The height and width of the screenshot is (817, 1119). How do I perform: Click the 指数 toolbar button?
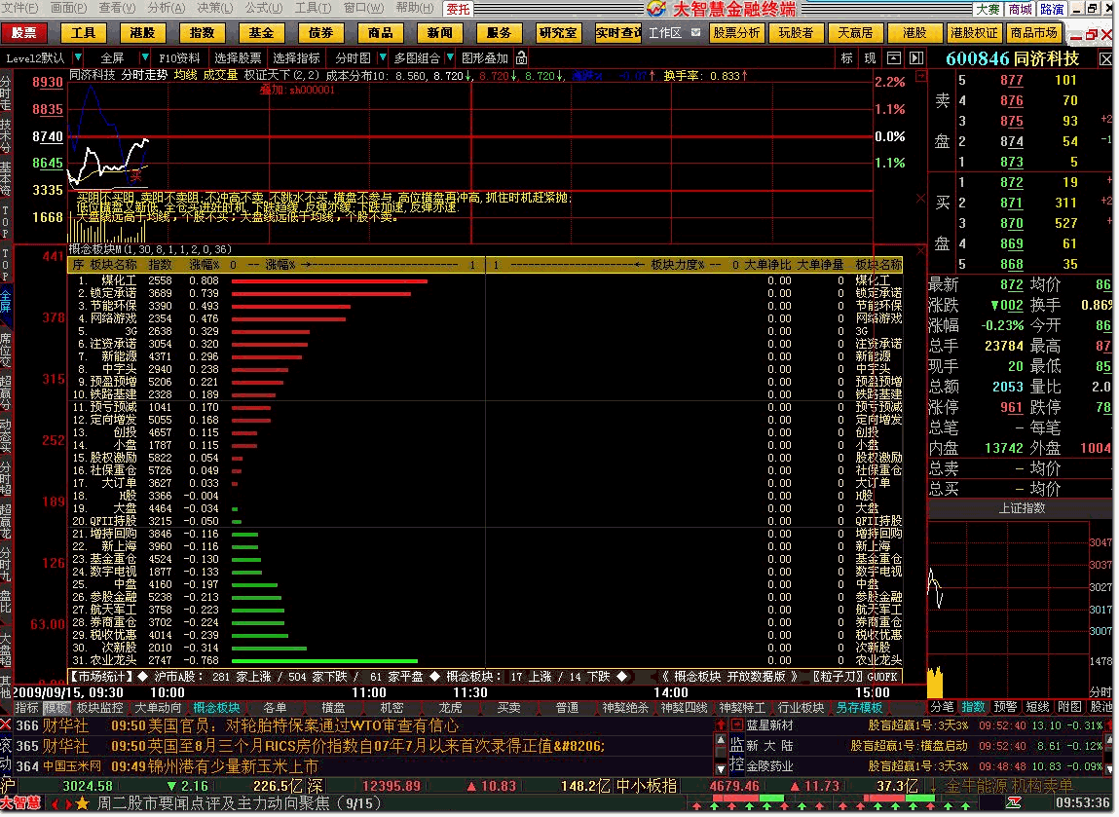click(202, 33)
